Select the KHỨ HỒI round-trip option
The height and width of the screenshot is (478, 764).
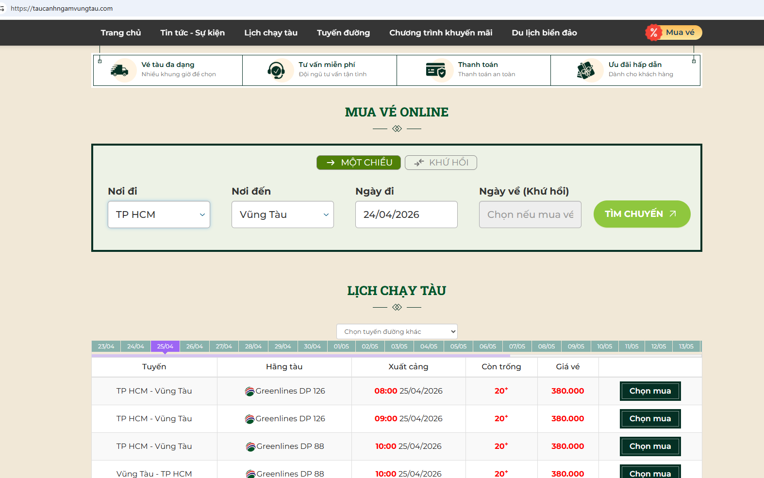tap(441, 163)
